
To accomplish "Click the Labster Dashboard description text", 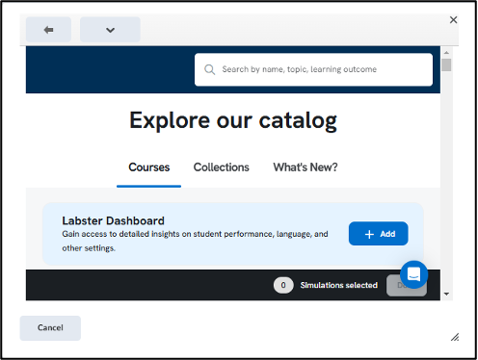I will pyautogui.click(x=195, y=241).
